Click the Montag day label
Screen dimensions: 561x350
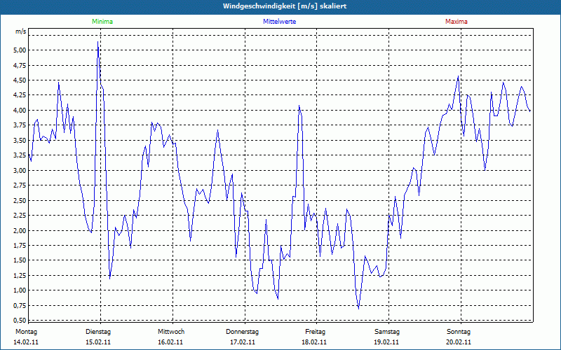click(26, 331)
